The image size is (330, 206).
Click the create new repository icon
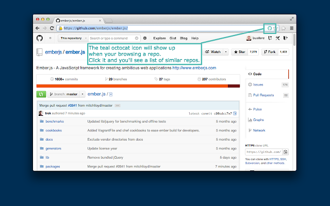(x=270, y=38)
